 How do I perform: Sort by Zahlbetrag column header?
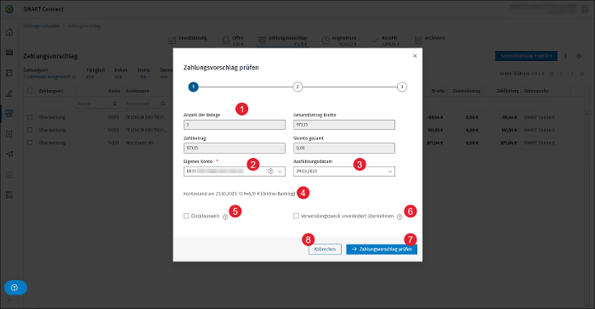[x=507, y=91]
